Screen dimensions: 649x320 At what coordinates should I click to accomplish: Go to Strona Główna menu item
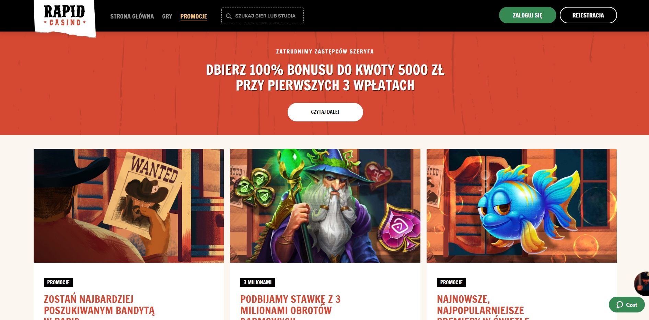click(x=132, y=16)
